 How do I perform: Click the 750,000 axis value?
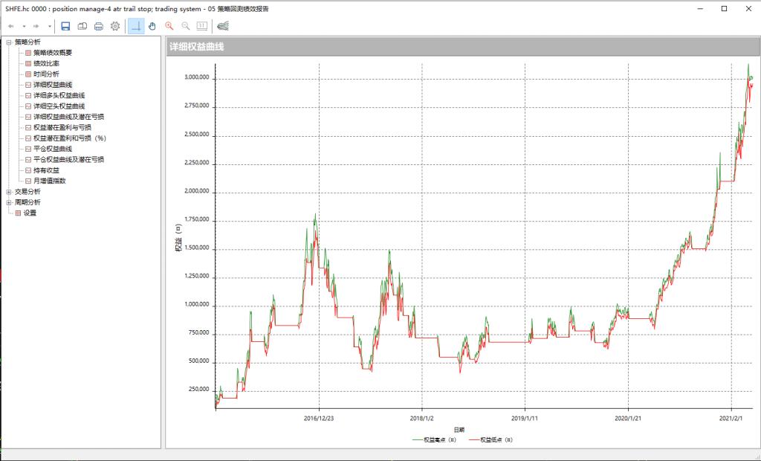pos(199,333)
